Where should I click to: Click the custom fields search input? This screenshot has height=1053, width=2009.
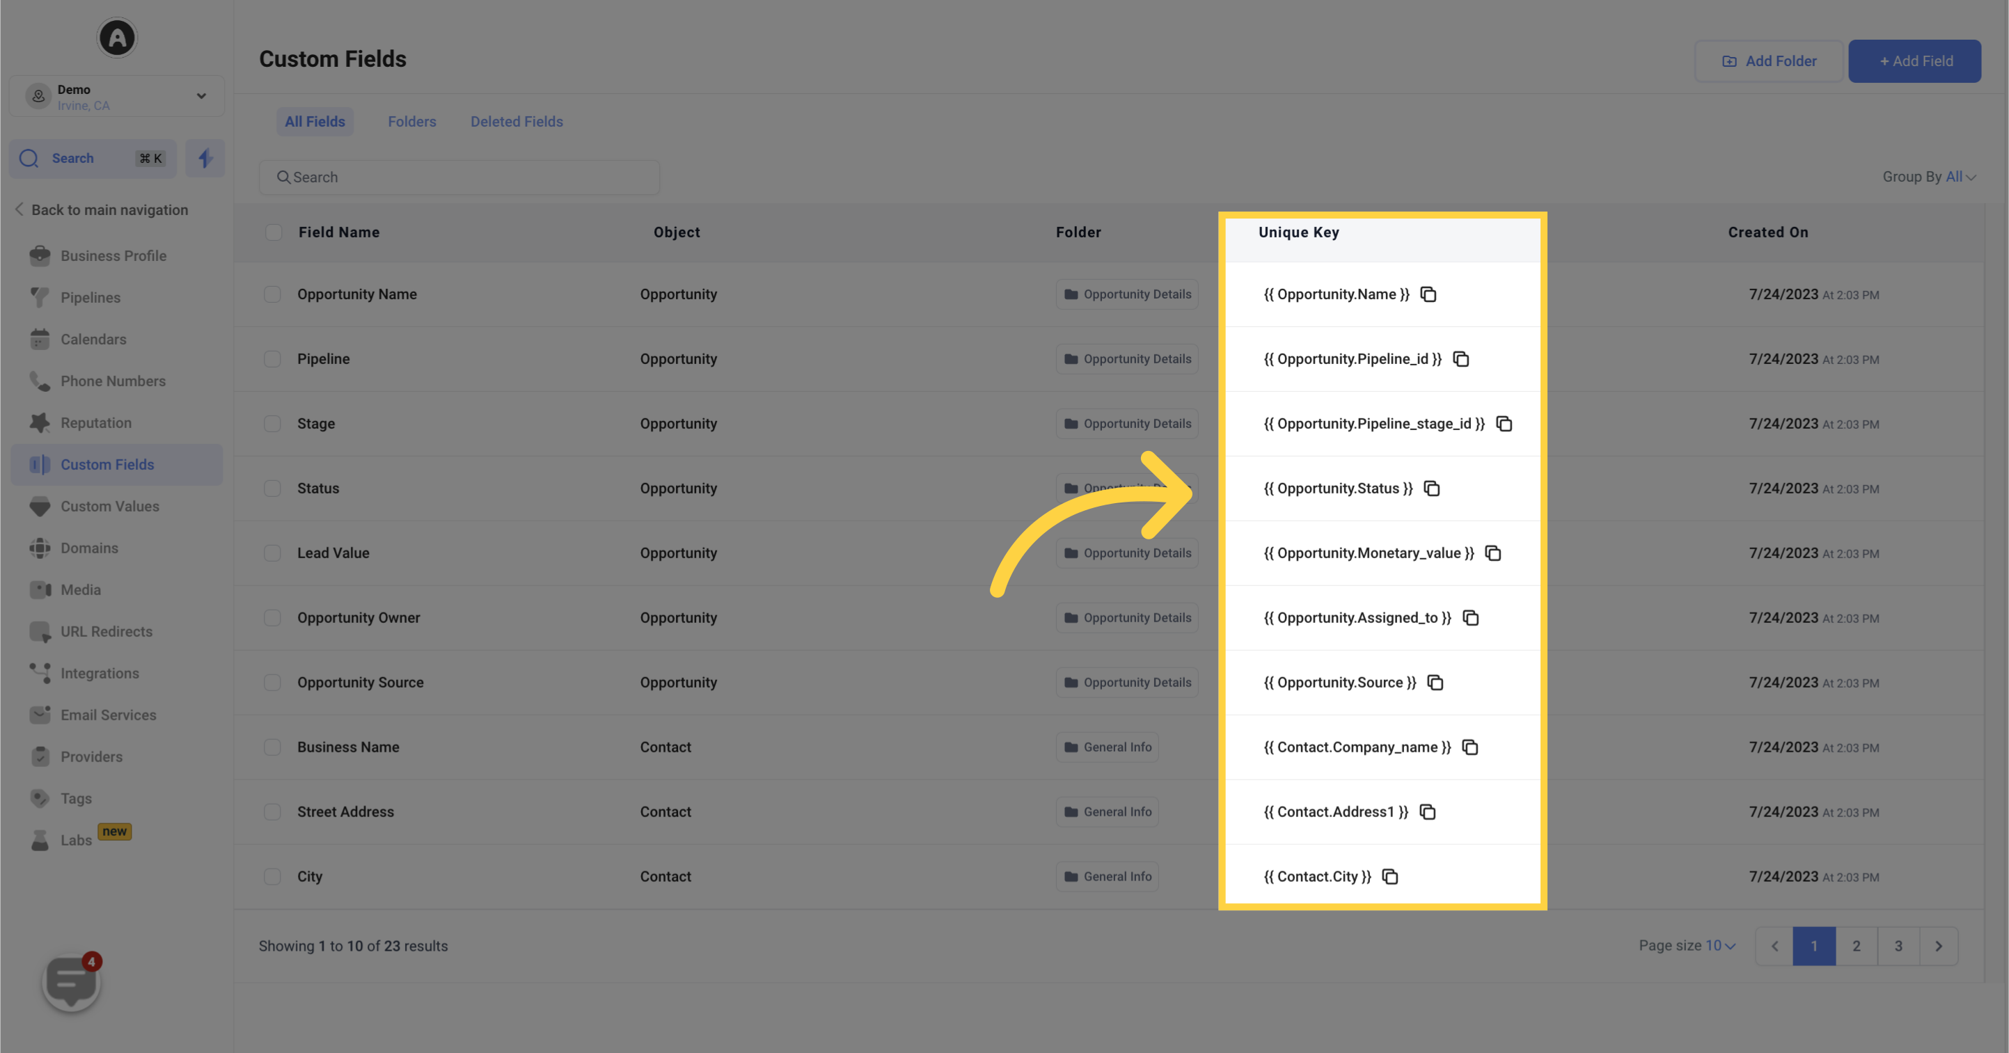pos(459,177)
